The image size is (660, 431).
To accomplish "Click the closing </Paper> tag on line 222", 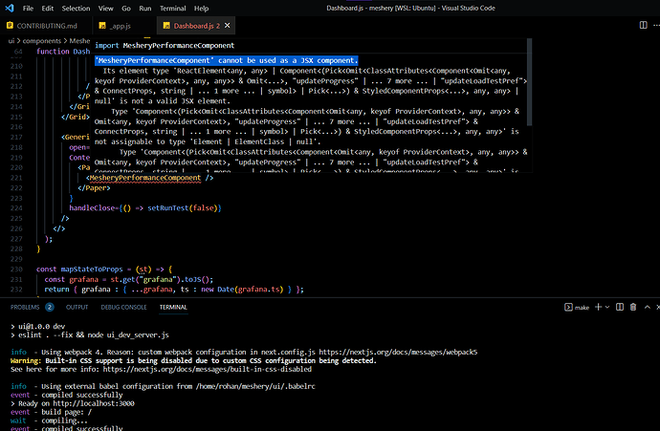I will [94, 188].
